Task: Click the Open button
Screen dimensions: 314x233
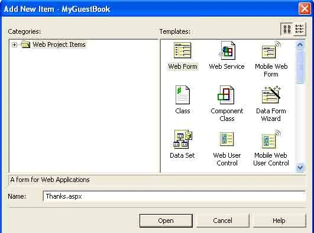Action: point(166,221)
